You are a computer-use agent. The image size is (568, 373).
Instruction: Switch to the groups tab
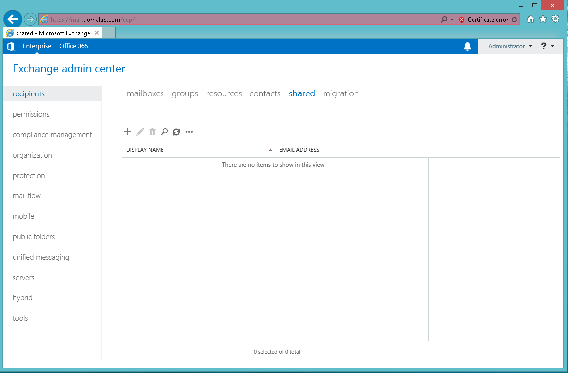[x=185, y=94]
